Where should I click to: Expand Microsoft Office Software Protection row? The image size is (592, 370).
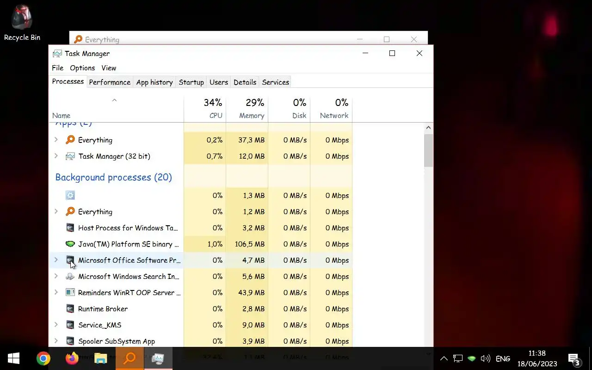[56, 260]
